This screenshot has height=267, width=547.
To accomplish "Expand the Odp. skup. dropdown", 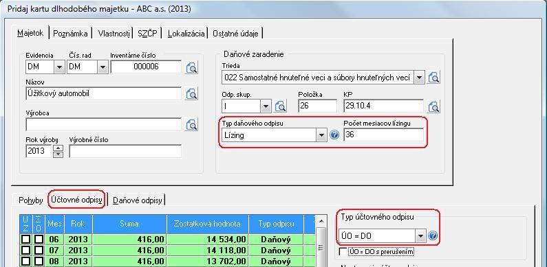I will 266,106.
